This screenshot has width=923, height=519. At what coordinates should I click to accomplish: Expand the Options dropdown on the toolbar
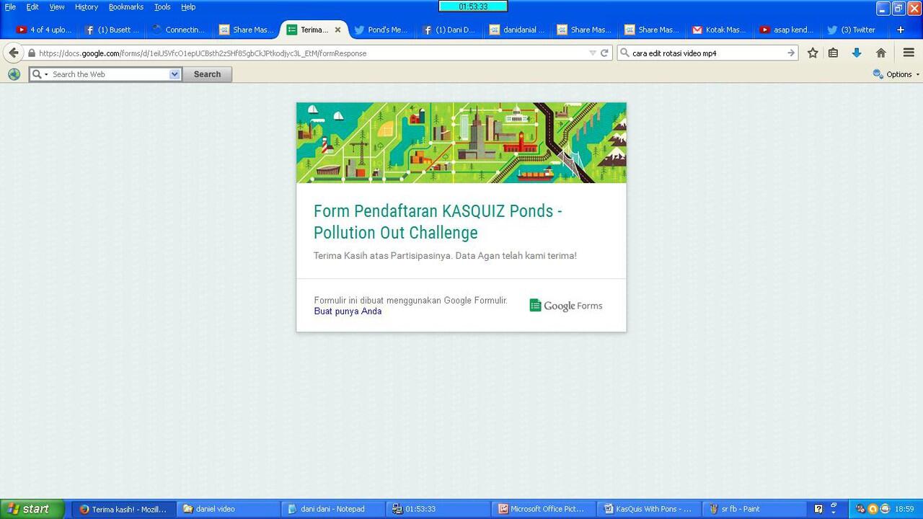[896, 74]
